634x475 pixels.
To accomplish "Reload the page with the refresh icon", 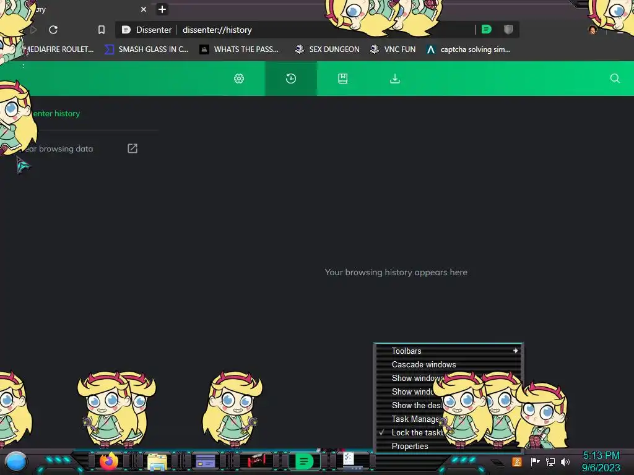I will click(53, 30).
